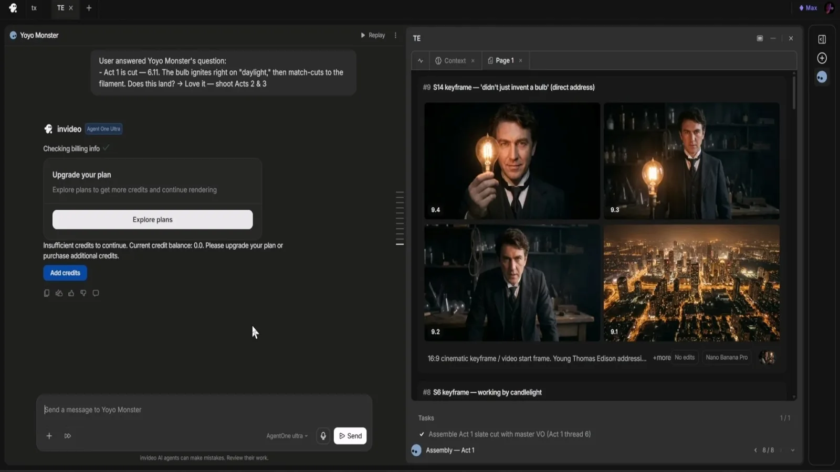The image size is (840, 472).
Task: Close the TE panel
Action: [791, 38]
